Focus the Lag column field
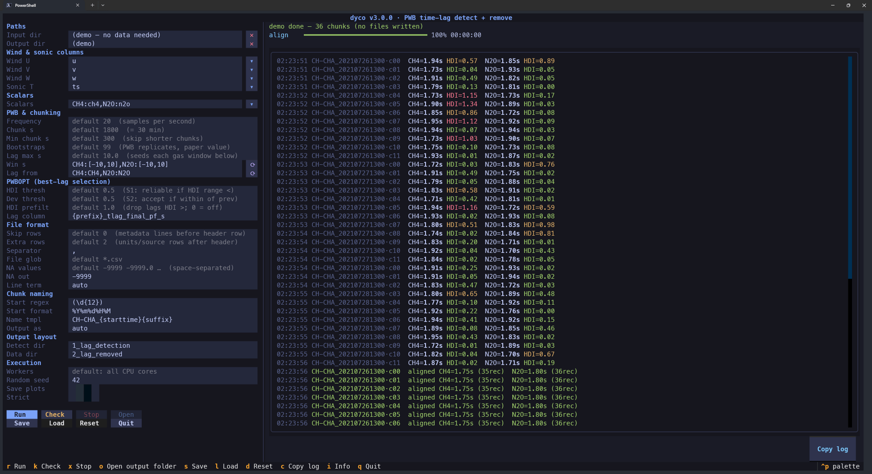Screen dimensions: 872x474 (163, 216)
